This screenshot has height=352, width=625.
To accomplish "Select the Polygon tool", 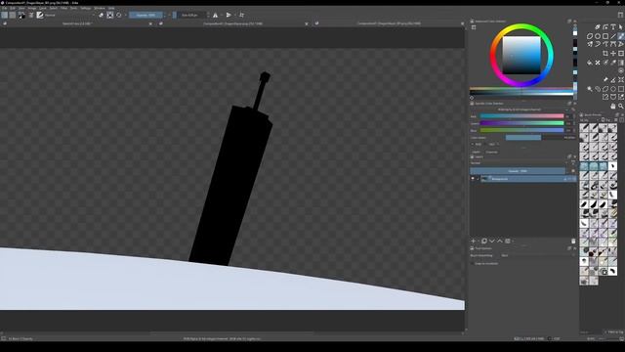I will click(x=590, y=36).
